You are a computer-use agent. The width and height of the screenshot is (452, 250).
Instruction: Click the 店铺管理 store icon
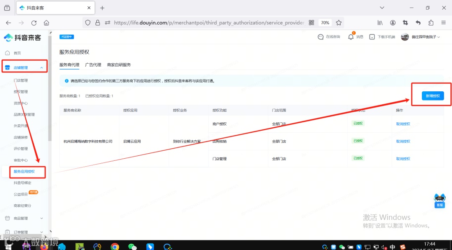click(8, 67)
